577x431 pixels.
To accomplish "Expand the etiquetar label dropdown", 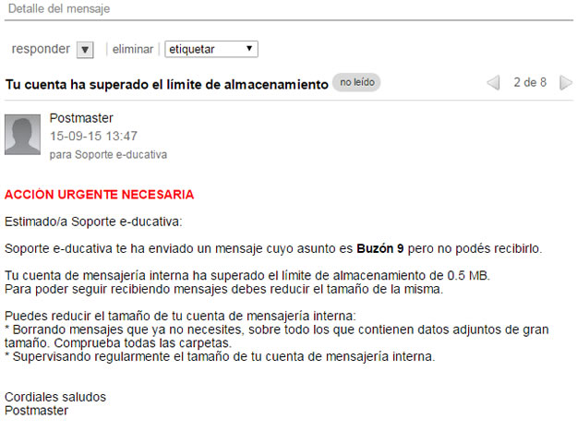I will (x=211, y=49).
